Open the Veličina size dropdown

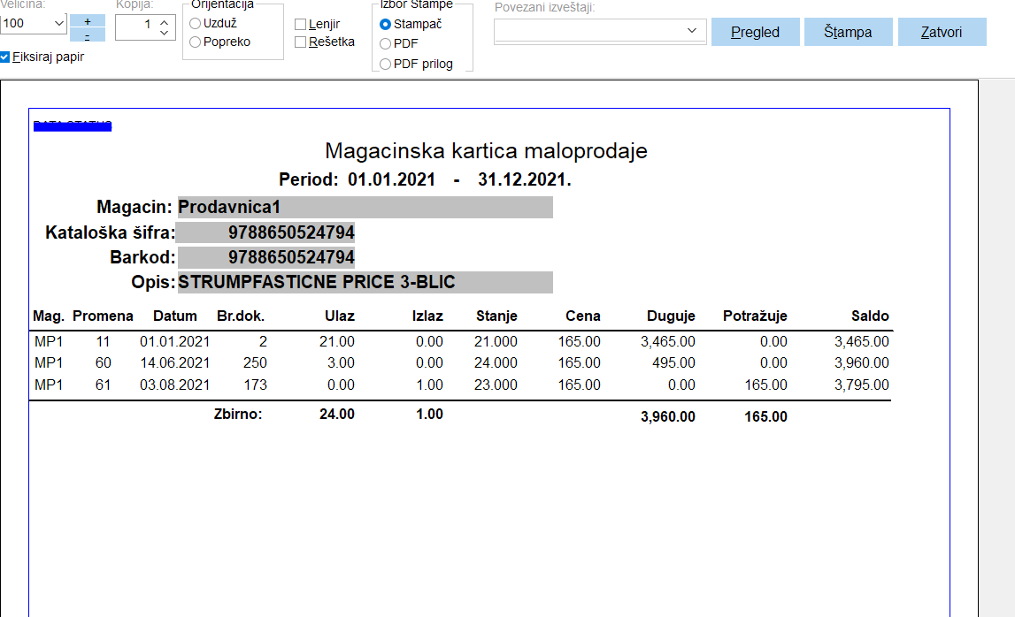[58, 25]
